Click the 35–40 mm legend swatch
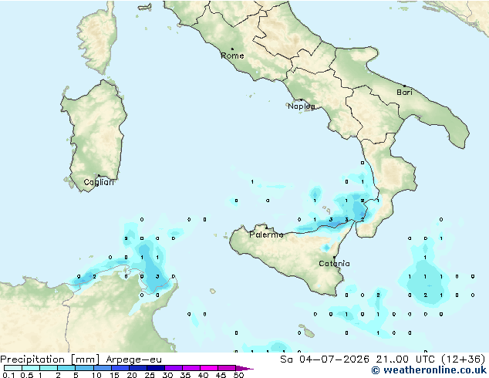 click(x=191, y=368)
